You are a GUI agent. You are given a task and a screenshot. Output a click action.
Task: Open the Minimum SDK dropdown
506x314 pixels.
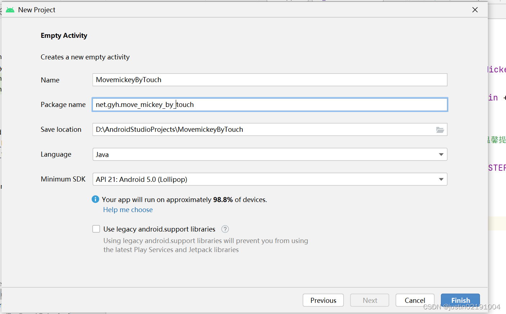[x=270, y=179]
